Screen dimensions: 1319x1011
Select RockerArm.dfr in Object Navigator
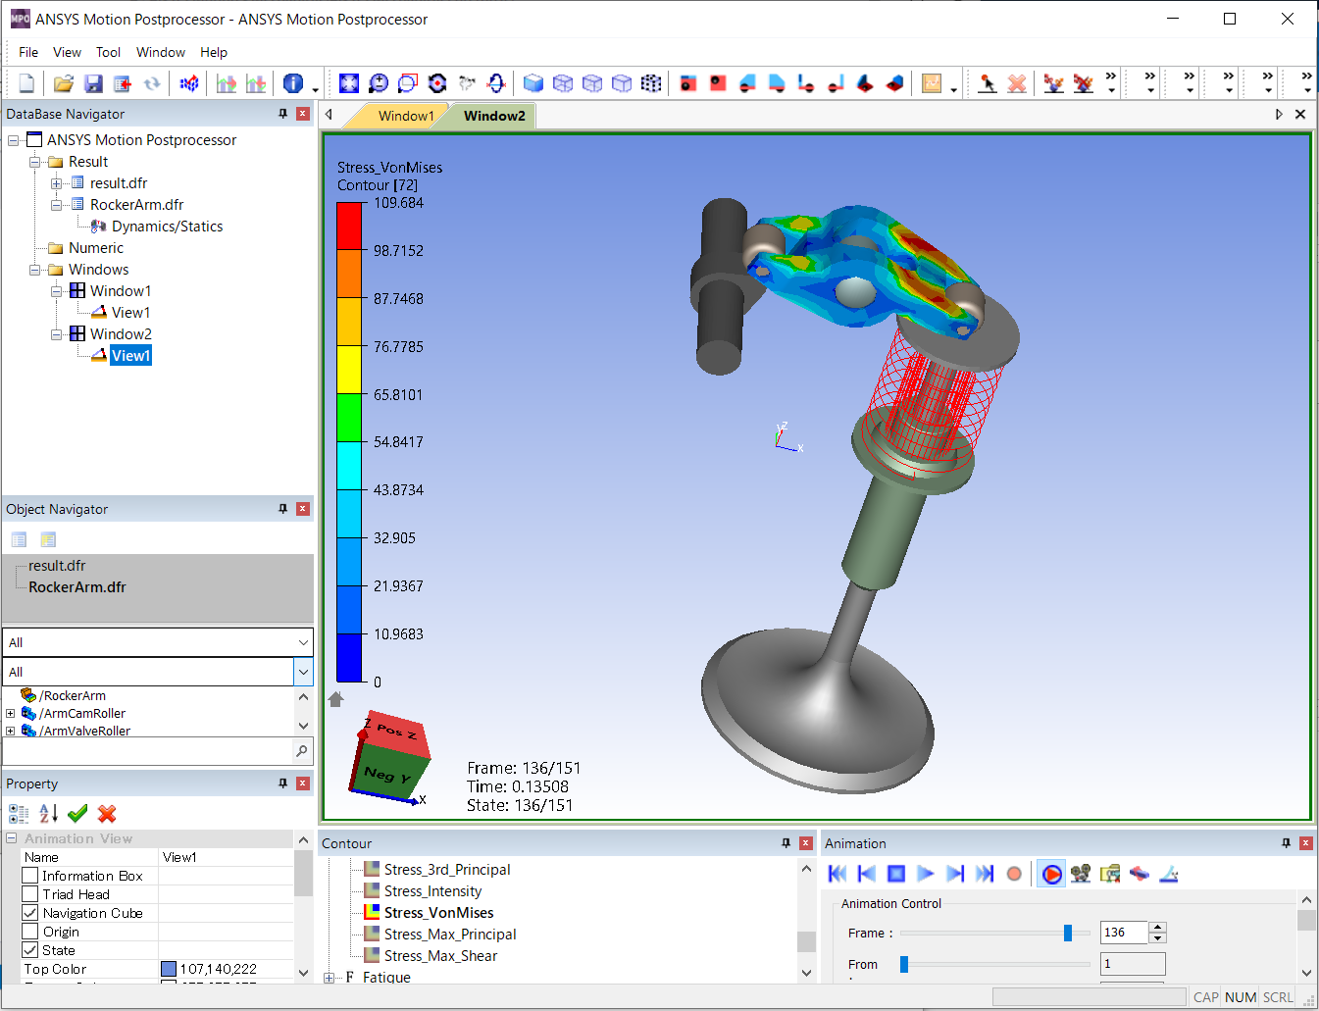(77, 587)
